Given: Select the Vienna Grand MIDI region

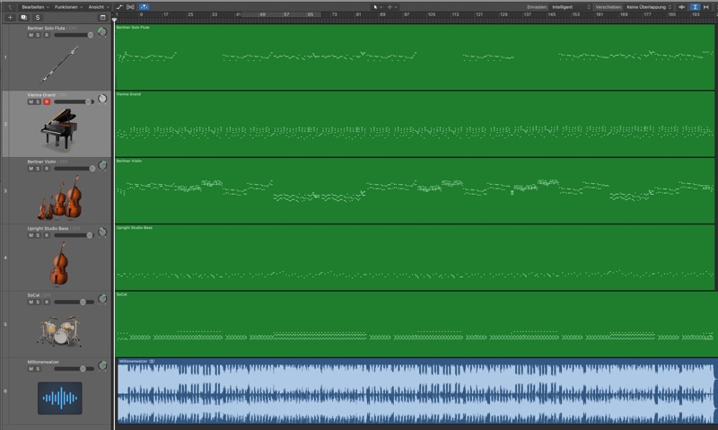Looking at the screenshot, I should 415,124.
